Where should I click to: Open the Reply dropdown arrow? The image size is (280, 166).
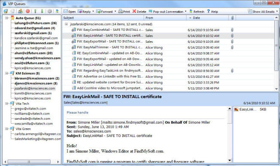coord(93,12)
